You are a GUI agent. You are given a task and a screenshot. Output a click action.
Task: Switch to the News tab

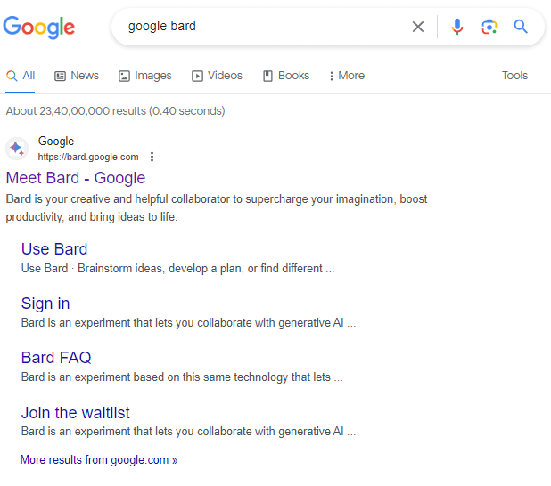77,76
